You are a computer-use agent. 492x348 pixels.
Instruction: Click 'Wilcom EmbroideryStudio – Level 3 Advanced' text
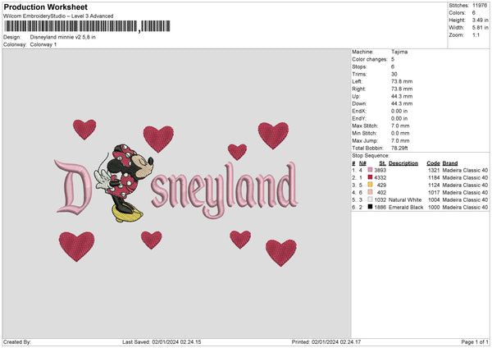pos(58,16)
